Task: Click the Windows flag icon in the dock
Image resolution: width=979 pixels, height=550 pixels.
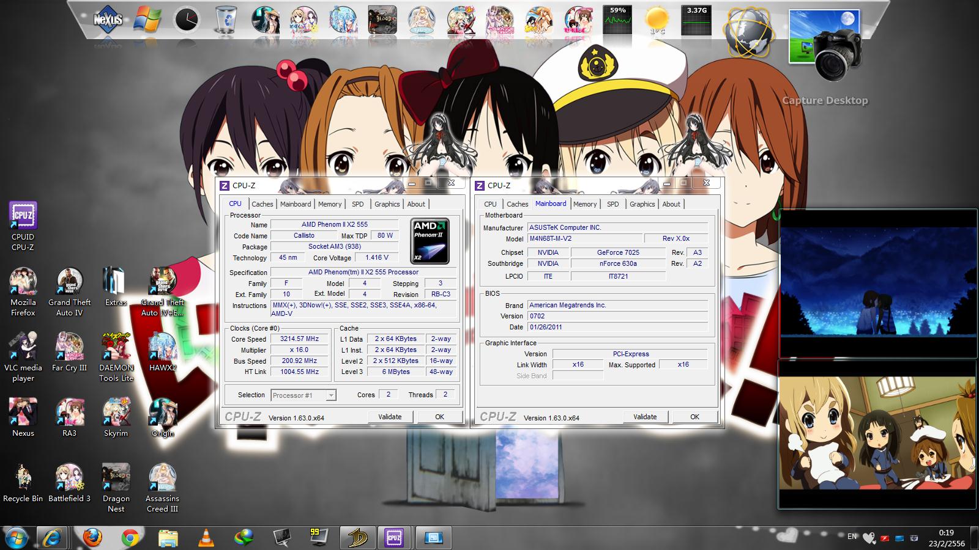Action: point(147,20)
